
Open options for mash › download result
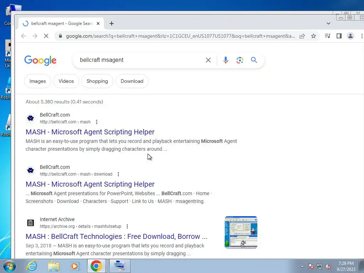[118, 174]
